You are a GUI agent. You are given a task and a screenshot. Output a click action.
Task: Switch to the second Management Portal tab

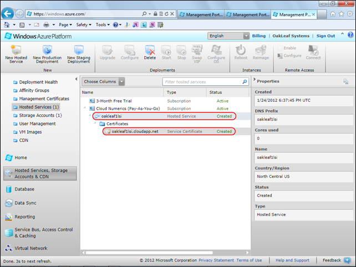pos(248,14)
